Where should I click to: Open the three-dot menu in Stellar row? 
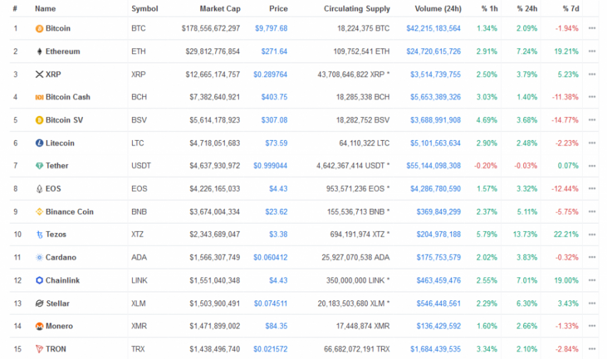tap(592, 303)
